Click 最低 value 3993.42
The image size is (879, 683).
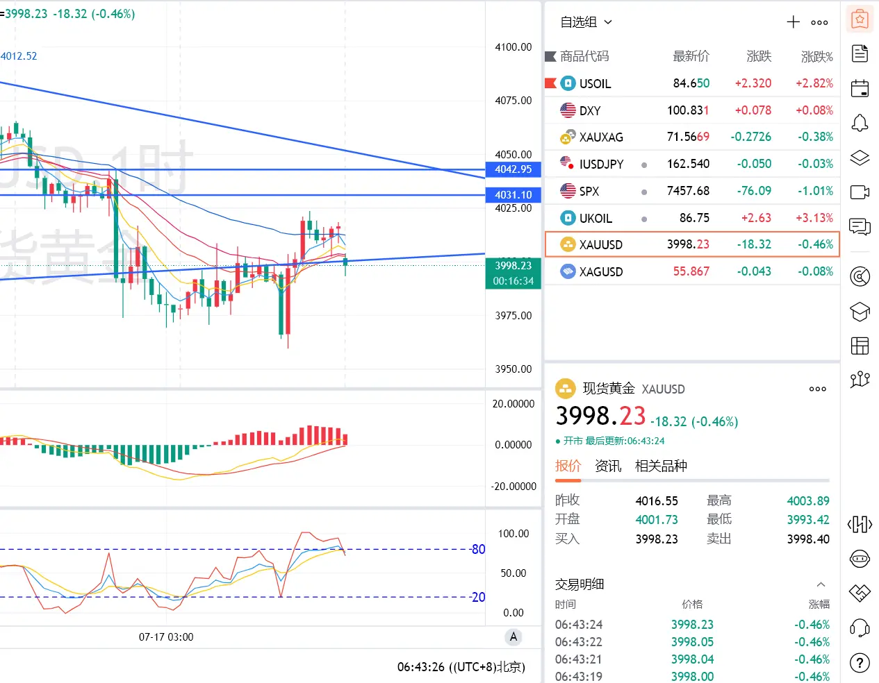click(808, 520)
